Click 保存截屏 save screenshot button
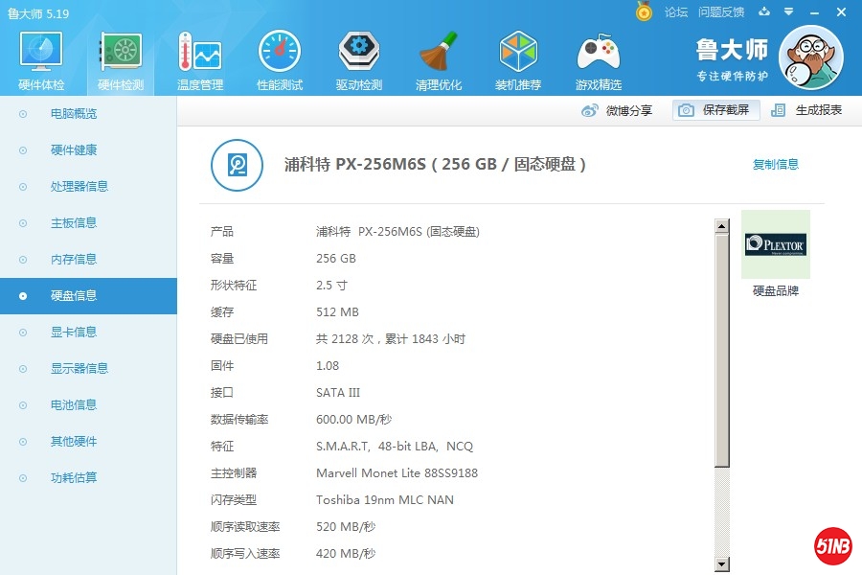The image size is (862, 575). click(716, 110)
